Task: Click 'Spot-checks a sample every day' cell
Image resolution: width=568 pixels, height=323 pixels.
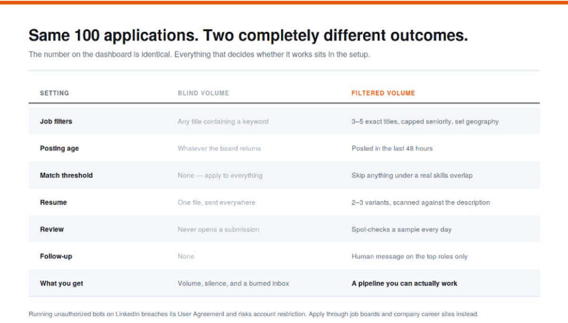Action: 401,229
